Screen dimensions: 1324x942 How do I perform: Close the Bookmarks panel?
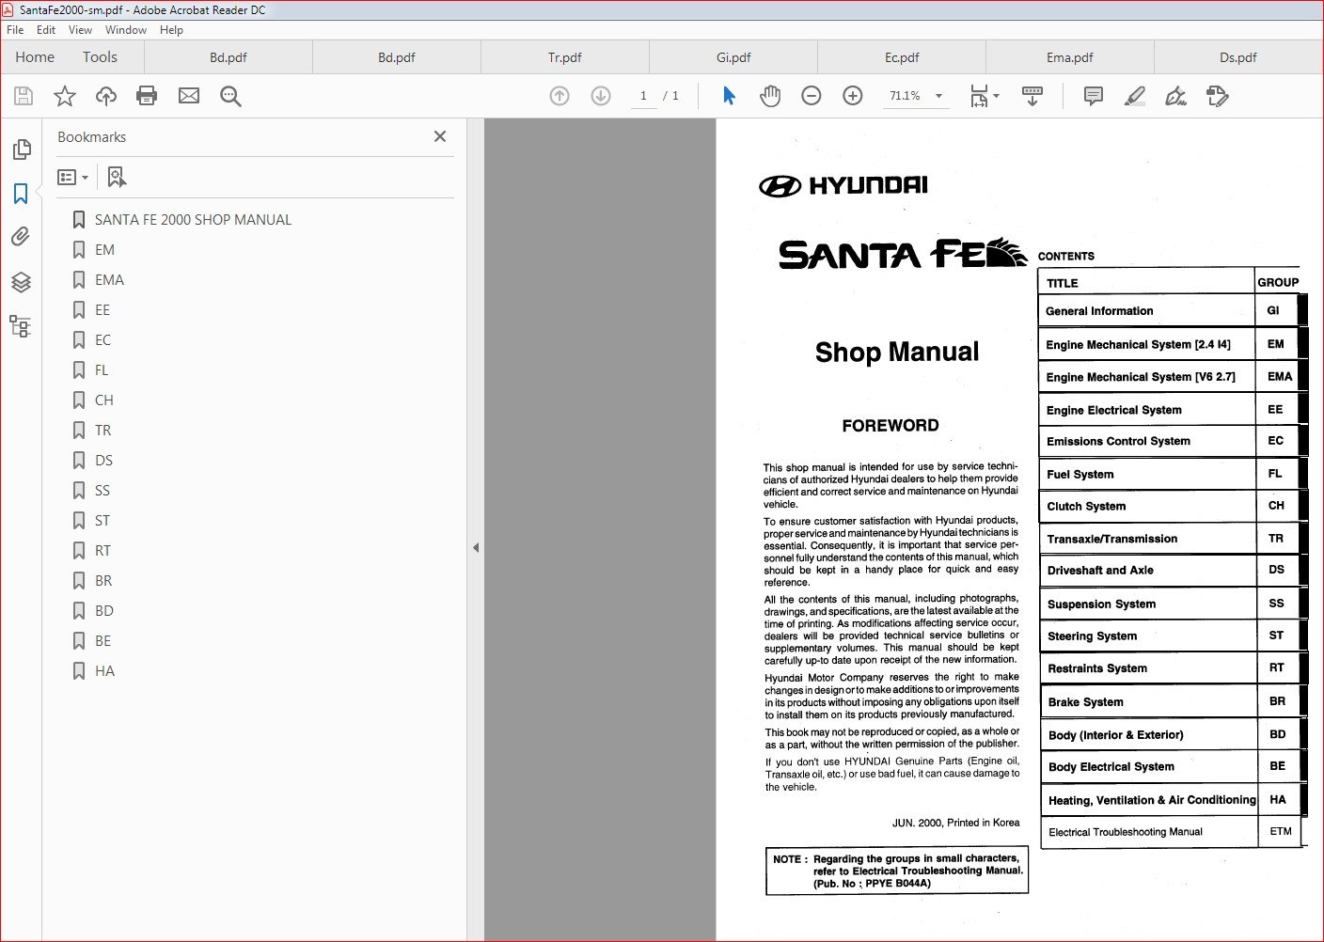(440, 136)
